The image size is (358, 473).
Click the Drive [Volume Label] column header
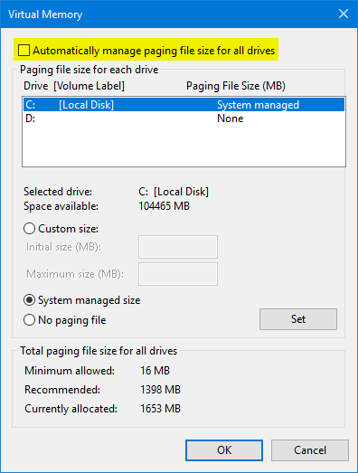[74, 86]
